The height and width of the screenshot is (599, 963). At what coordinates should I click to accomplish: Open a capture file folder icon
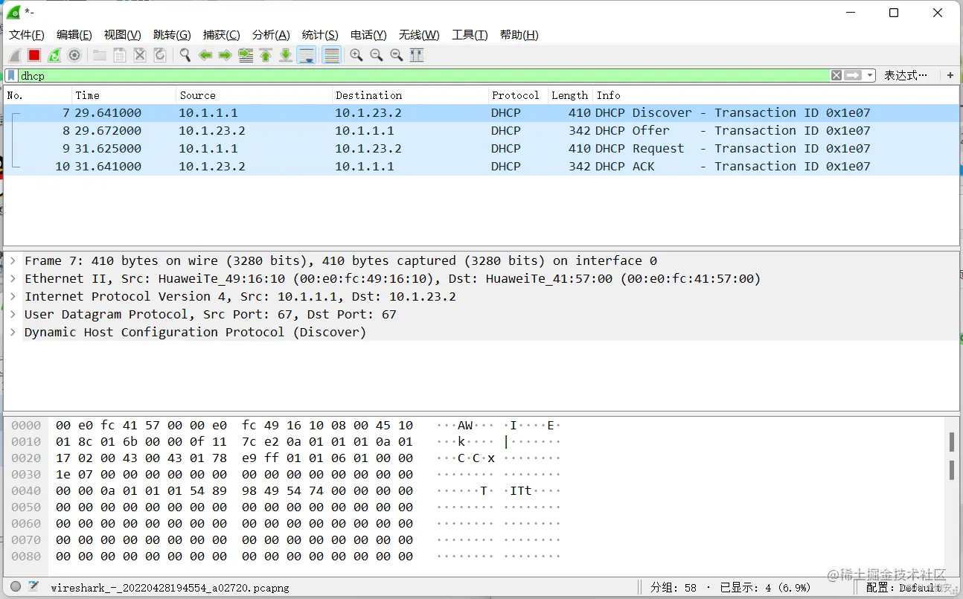[99, 55]
